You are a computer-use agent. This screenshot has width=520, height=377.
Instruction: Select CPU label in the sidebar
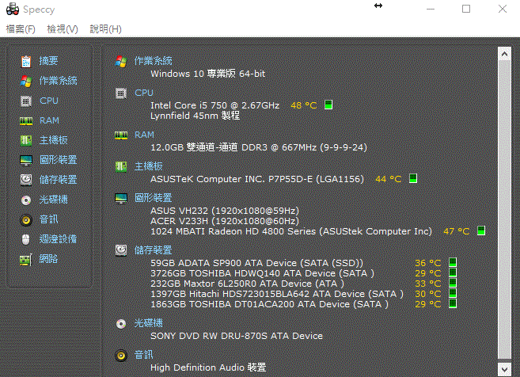click(49, 101)
